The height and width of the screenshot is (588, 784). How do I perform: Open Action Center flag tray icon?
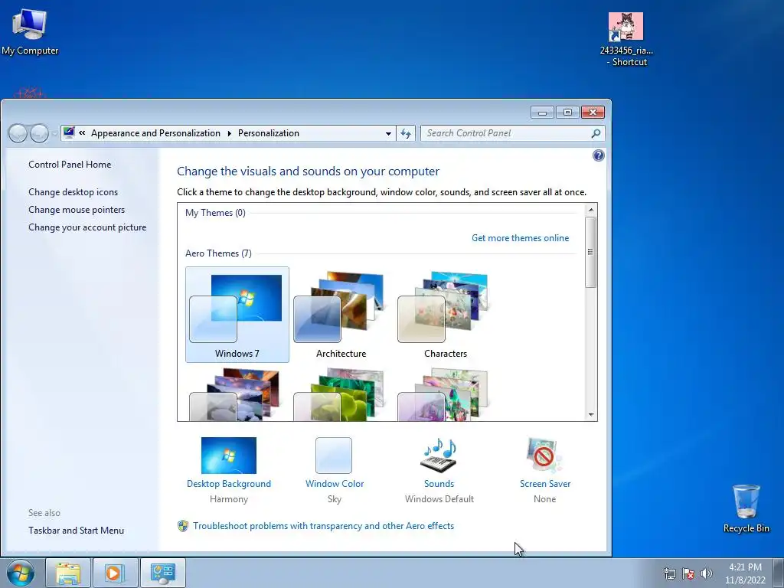click(688, 573)
